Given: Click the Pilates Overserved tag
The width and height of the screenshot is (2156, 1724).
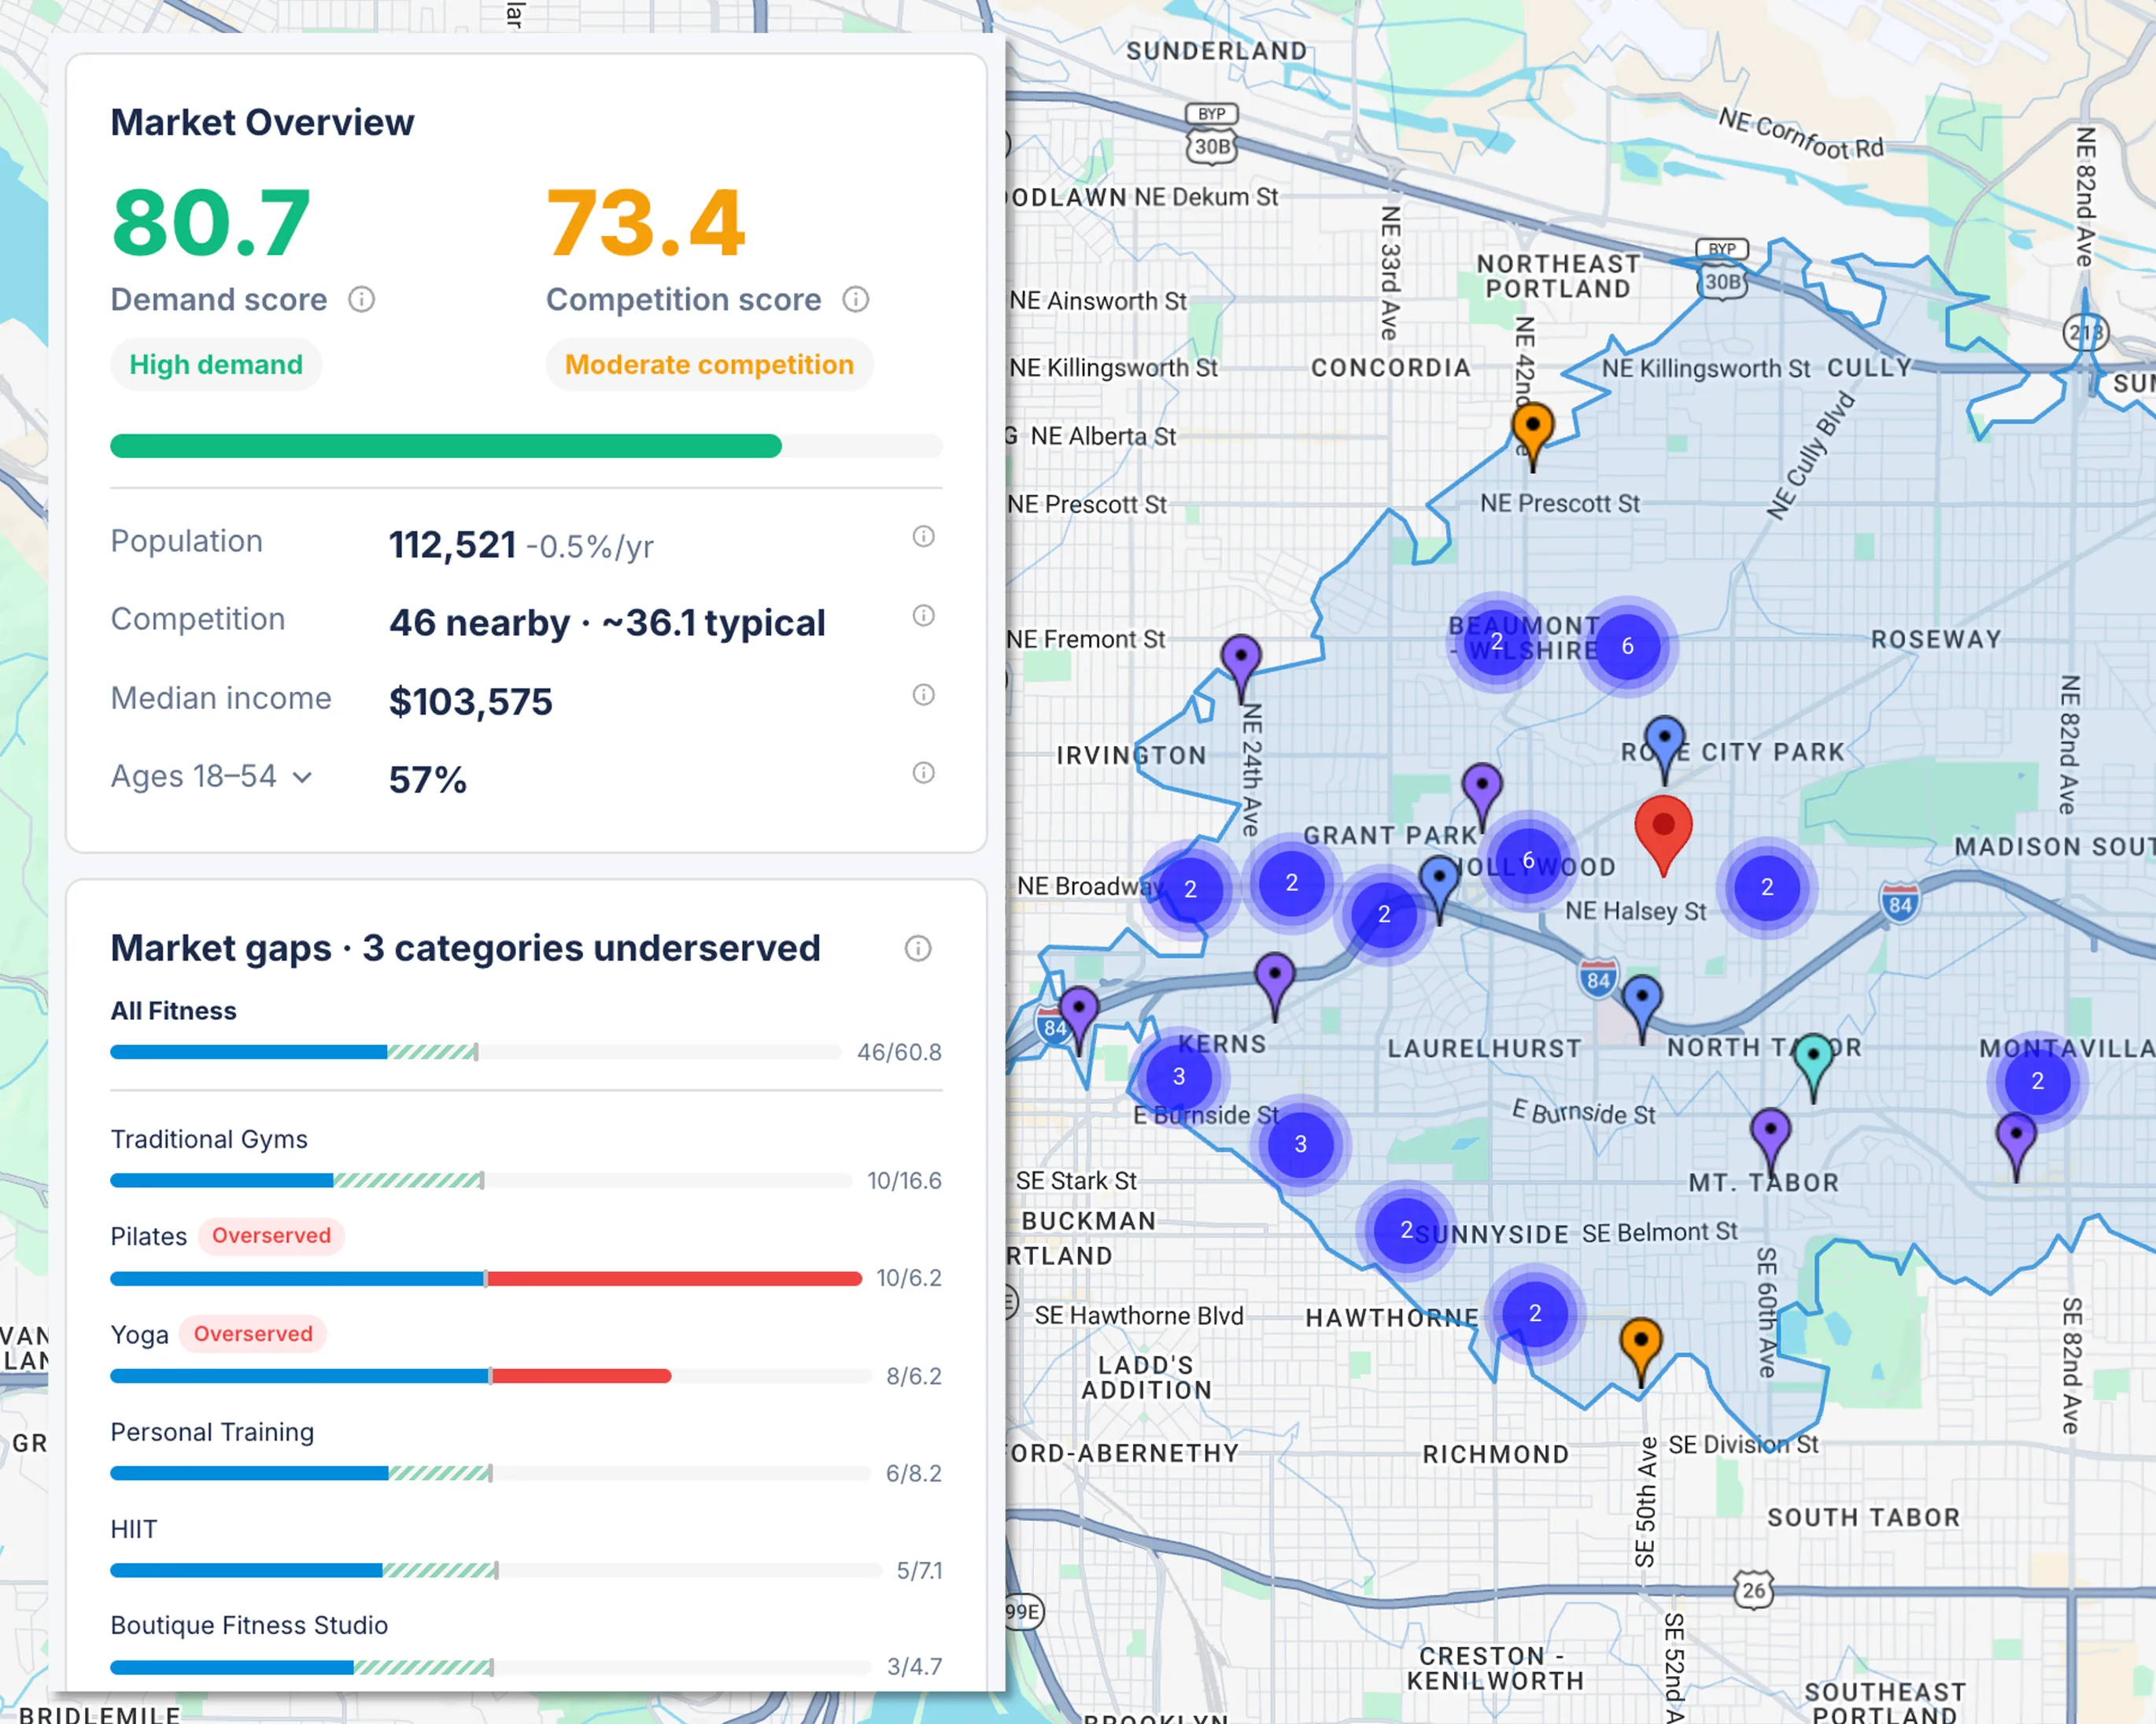Looking at the screenshot, I should point(271,1236).
